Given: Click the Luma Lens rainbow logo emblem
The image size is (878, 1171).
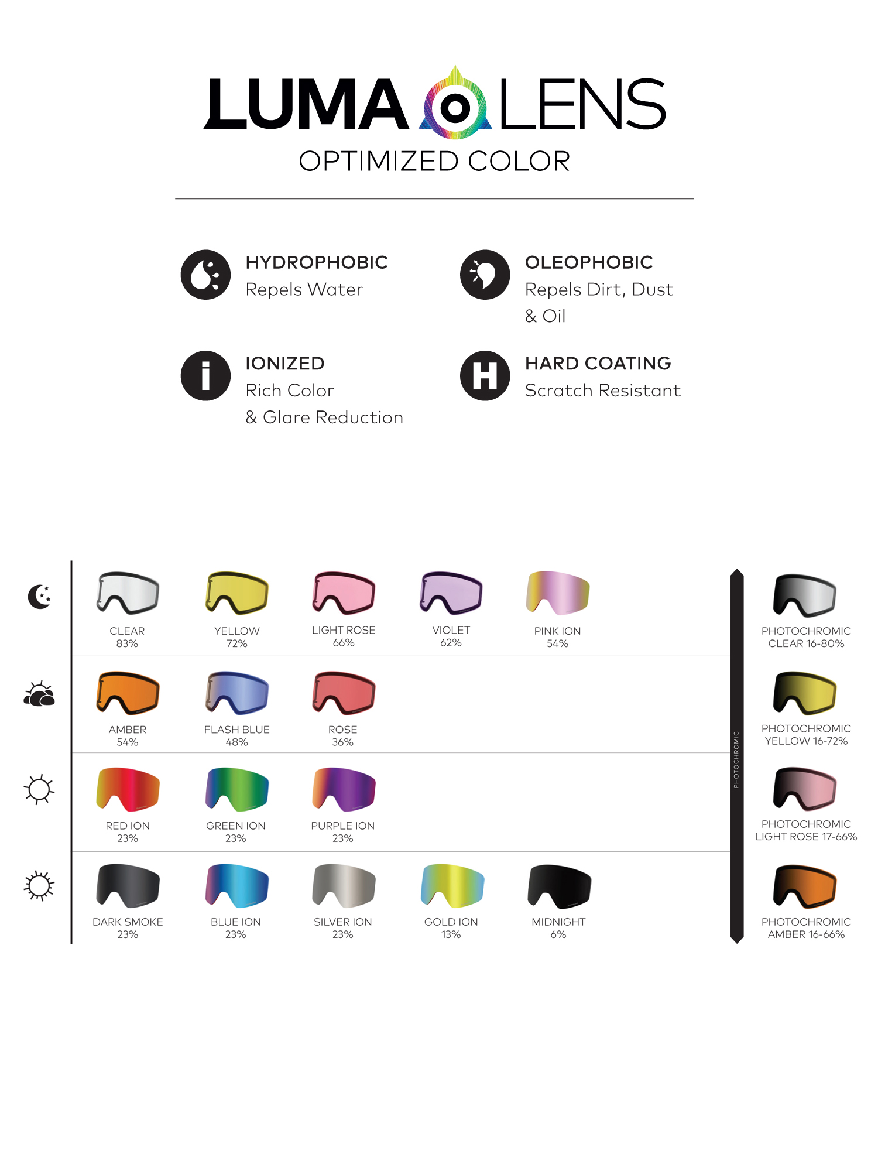Looking at the screenshot, I should tap(455, 105).
